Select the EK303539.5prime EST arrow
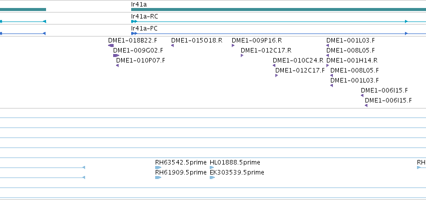The image size is (426, 200). (x=212, y=177)
